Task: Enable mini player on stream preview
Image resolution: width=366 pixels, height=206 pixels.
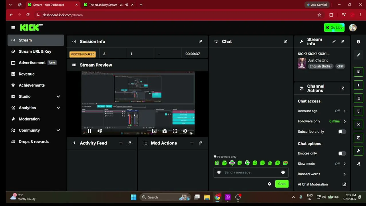Action: coord(154,131)
